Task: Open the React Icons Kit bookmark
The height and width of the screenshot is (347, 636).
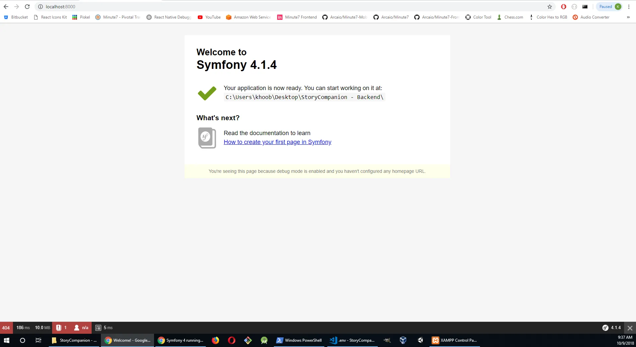Action: click(x=50, y=17)
